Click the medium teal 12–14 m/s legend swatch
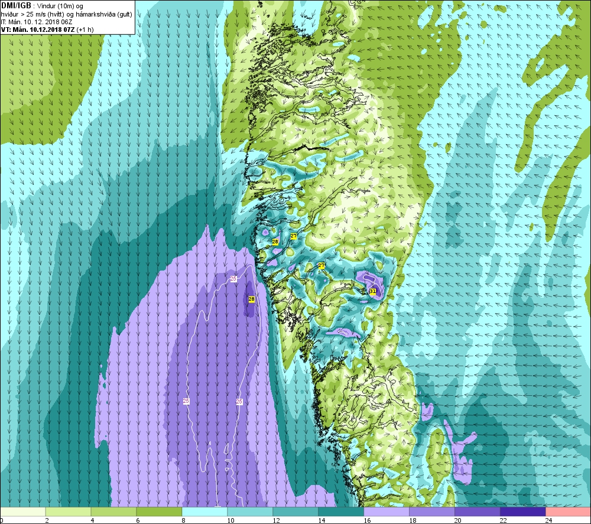This screenshot has width=591, height=524. [295, 512]
